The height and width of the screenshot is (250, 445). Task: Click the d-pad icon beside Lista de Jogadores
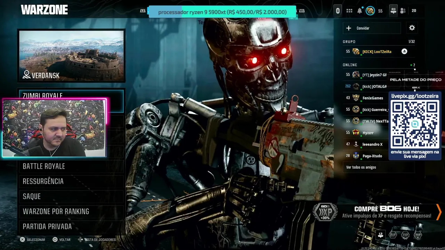(x=80, y=240)
